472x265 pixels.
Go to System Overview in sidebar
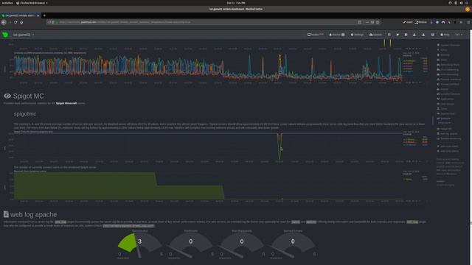[448, 45]
